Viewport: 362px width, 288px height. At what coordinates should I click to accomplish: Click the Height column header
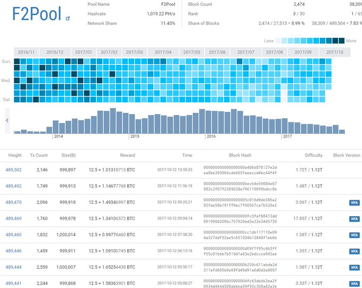(x=15, y=155)
